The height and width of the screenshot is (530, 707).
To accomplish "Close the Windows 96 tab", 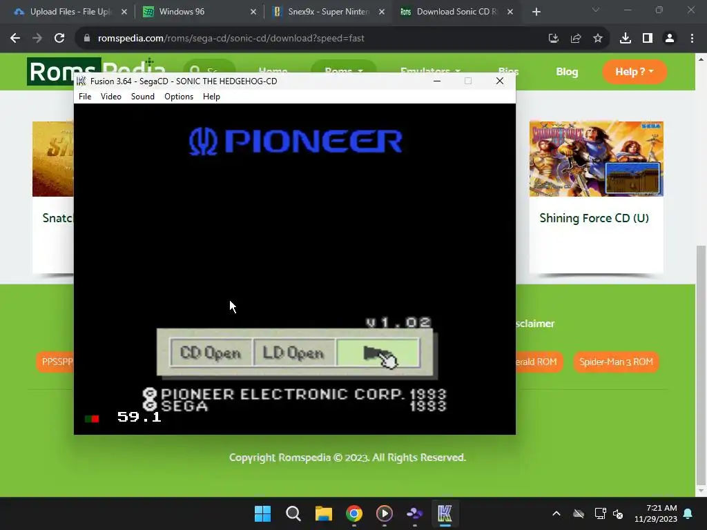I will click(253, 12).
